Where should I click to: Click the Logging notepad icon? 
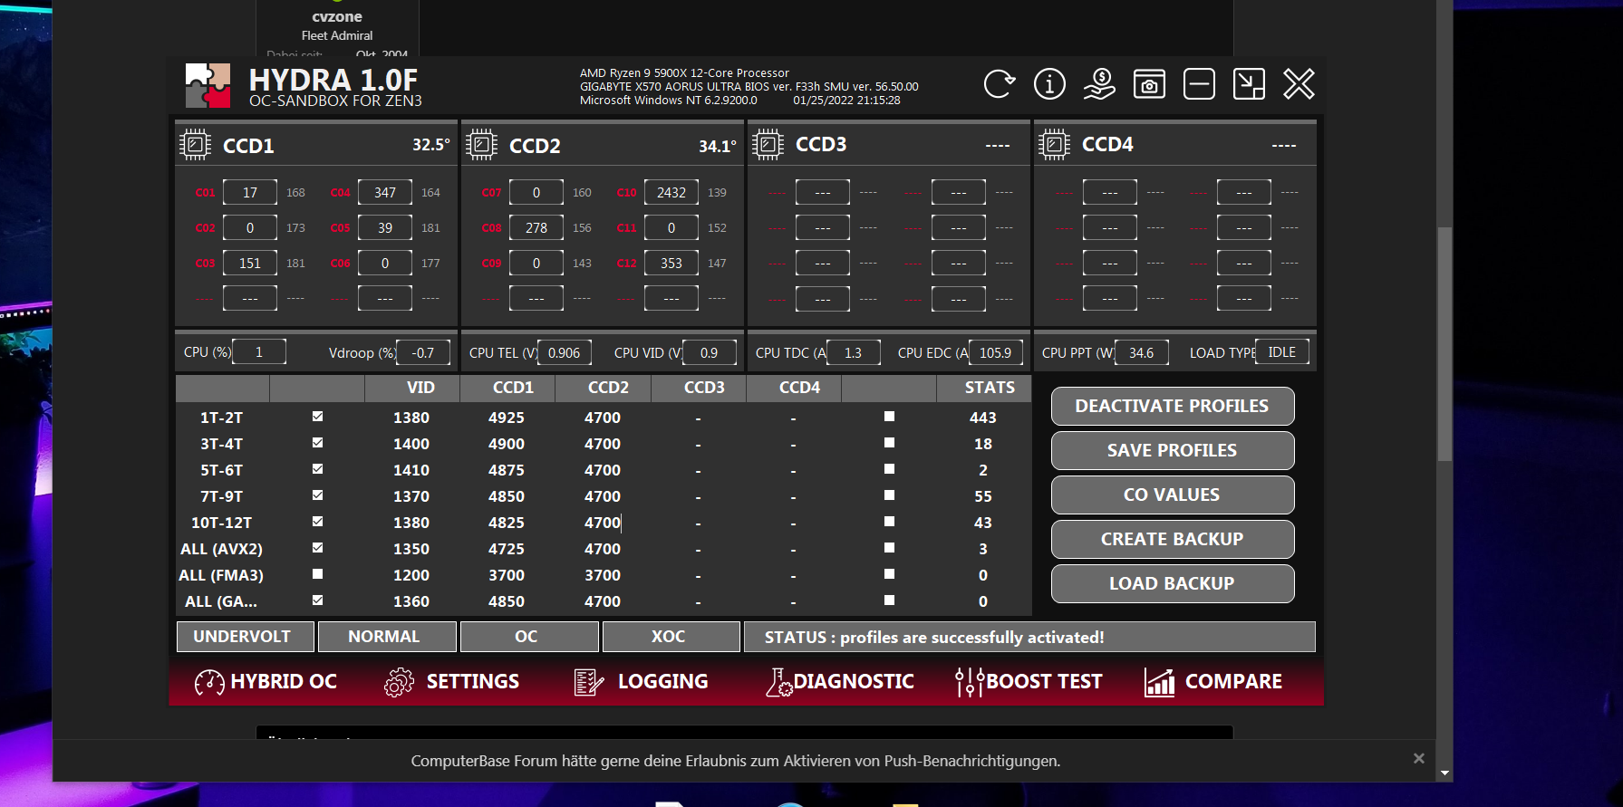click(589, 682)
